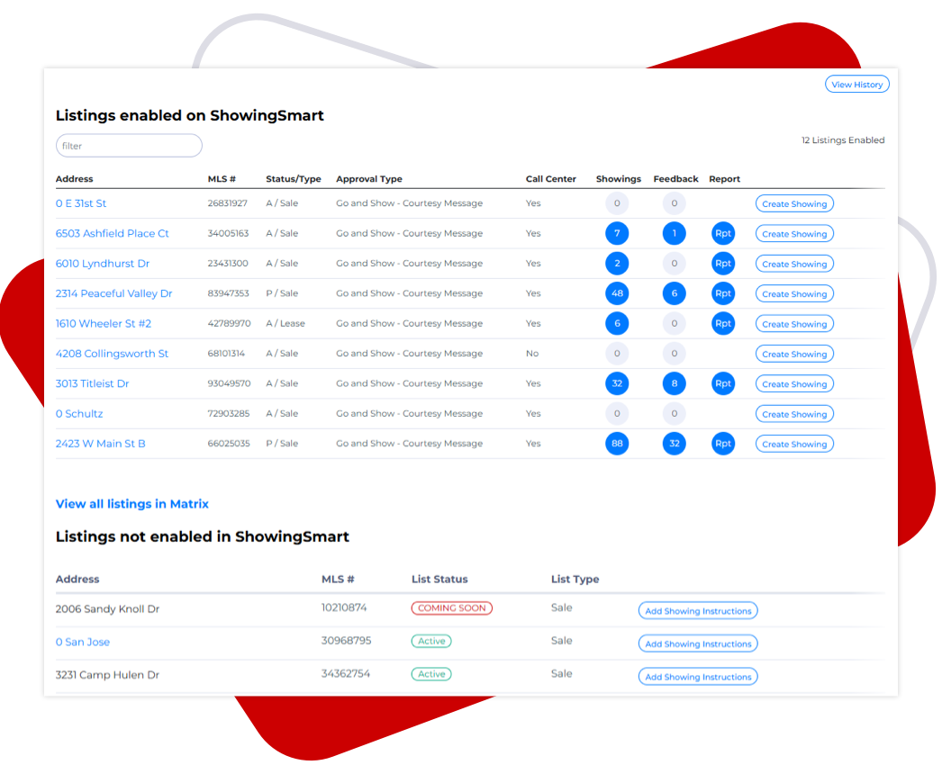Screen dimensions: 942x765
Task: Create Showing for 0 E 31st St
Action: pyautogui.click(x=794, y=204)
